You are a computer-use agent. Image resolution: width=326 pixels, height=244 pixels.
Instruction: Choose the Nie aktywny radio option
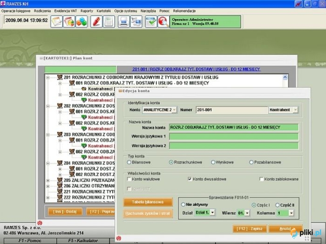[x=183, y=205]
